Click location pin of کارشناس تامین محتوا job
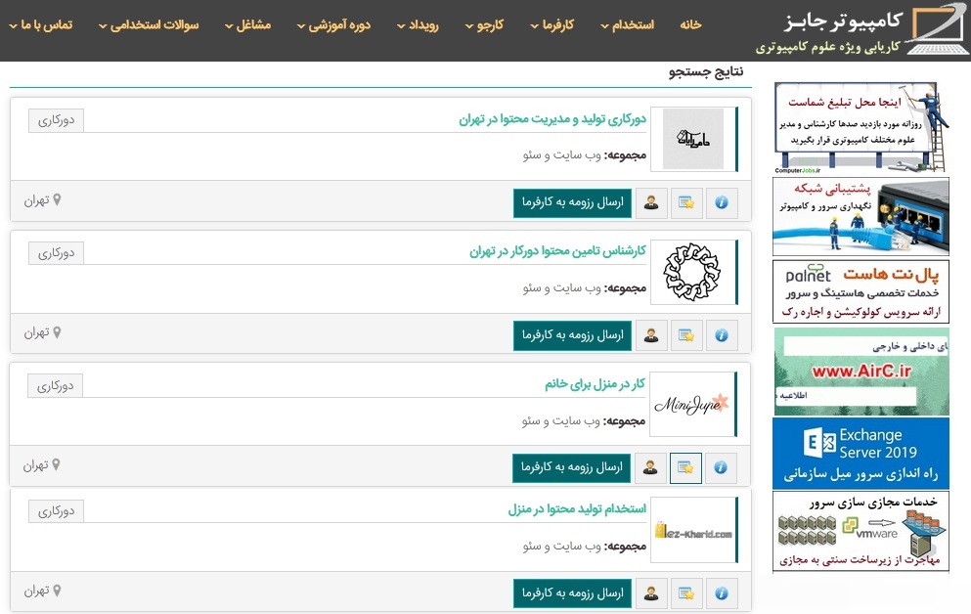The height and width of the screenshot is (614, 971). coord(57,332)
